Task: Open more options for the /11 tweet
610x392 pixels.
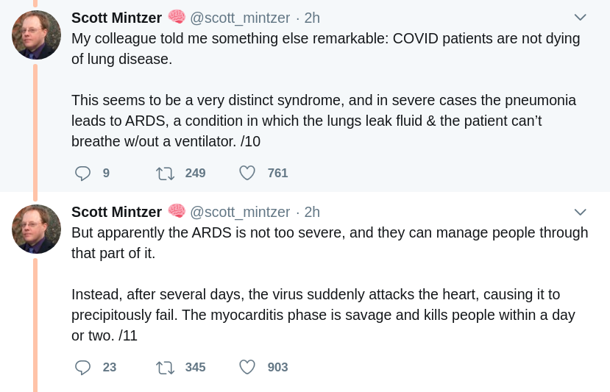Action: pos(580,212)
